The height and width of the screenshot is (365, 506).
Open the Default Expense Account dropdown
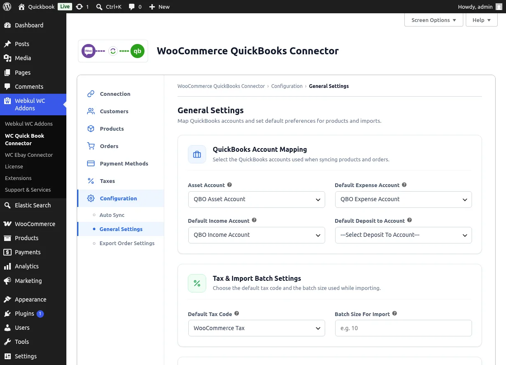tap(404, 199)
